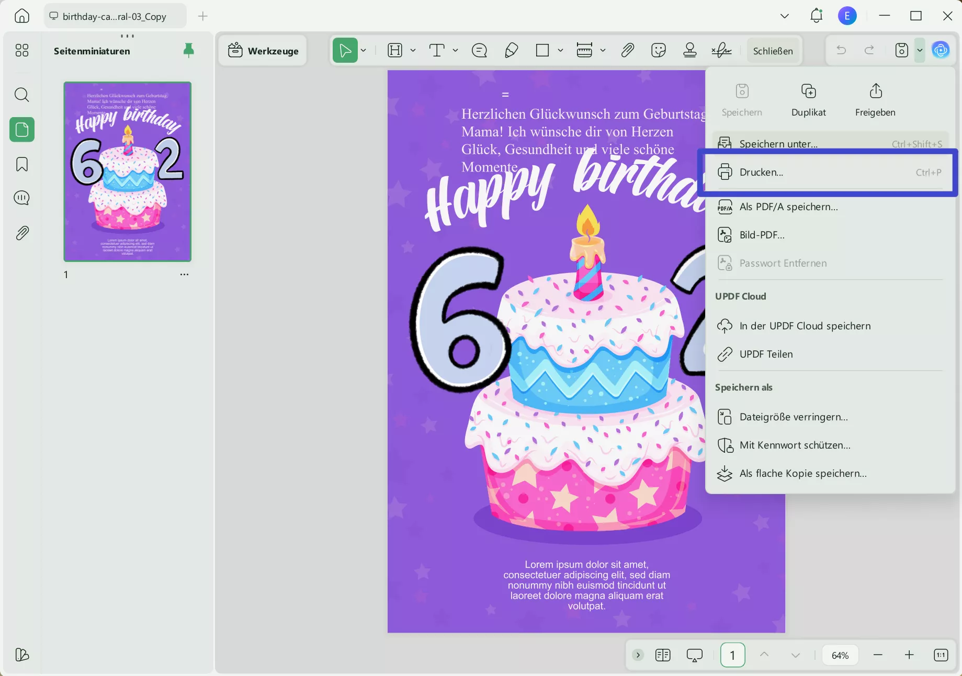962x676 pixels.
Task: Select the stamp tool icon
Action: (x=690, y=51)
